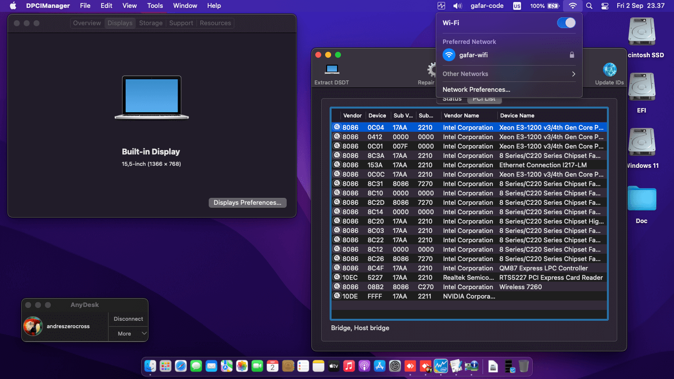The width and height of the screenshot is (674, 379).
Task: Click the volume icon in the menu bar
Action: pos(457,6)
